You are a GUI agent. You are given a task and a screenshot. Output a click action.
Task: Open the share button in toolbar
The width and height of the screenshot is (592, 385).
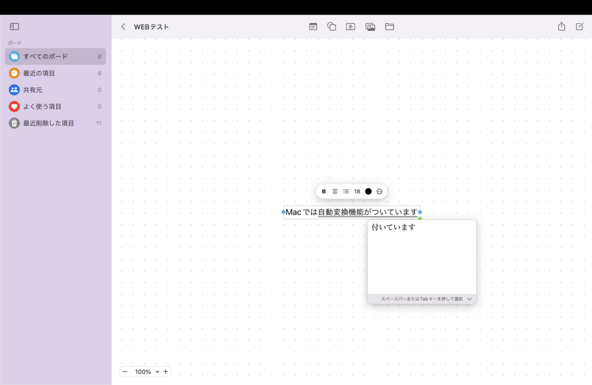[561, 27]
